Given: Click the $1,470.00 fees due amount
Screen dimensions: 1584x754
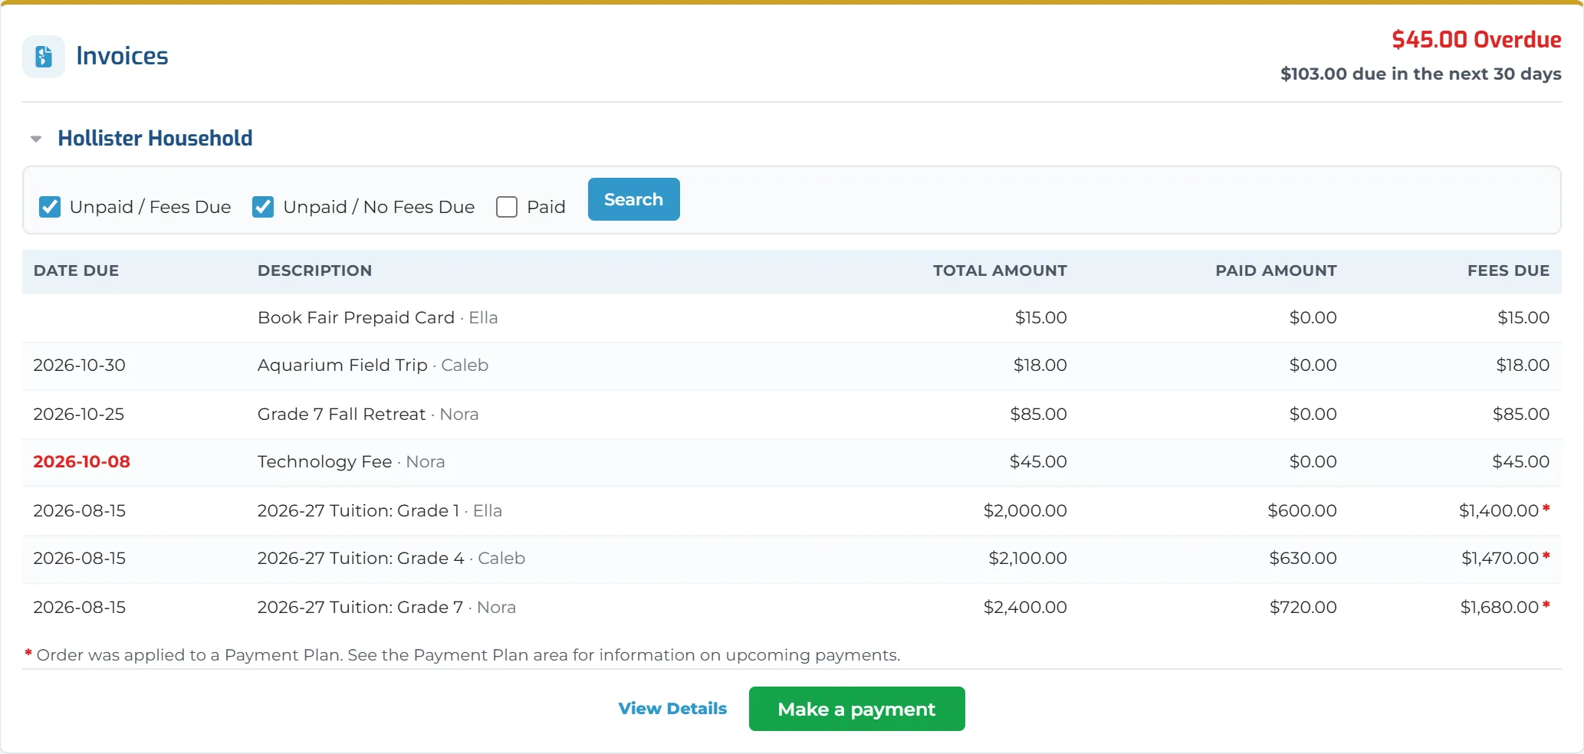Looking at the screenshot, I should [1500, 559].
